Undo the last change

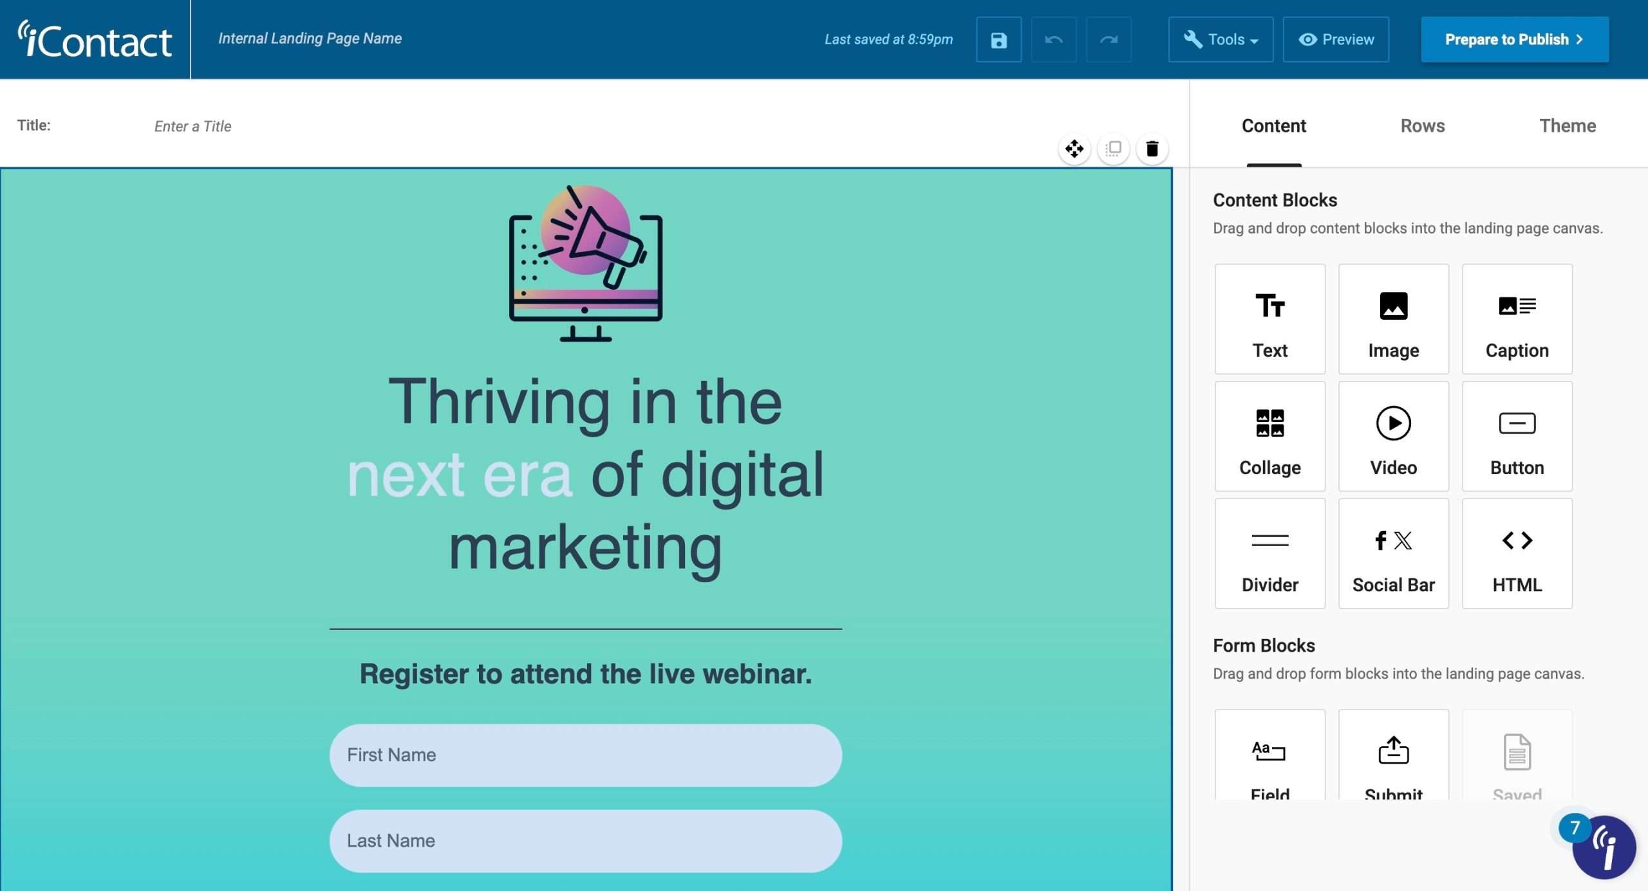(x=1053, y=40)
